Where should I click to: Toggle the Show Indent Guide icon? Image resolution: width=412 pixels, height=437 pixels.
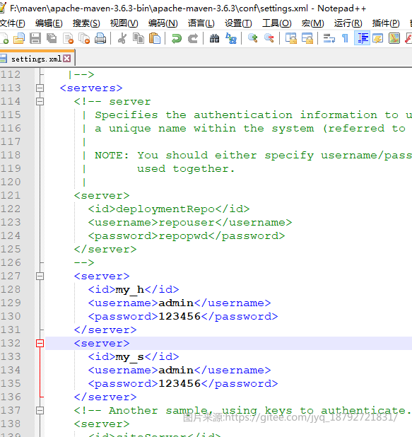point(362,38)
